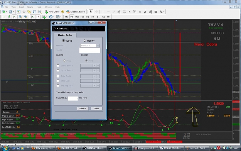Open the GBP/USD market dropdown

click(x=98, y=46)
